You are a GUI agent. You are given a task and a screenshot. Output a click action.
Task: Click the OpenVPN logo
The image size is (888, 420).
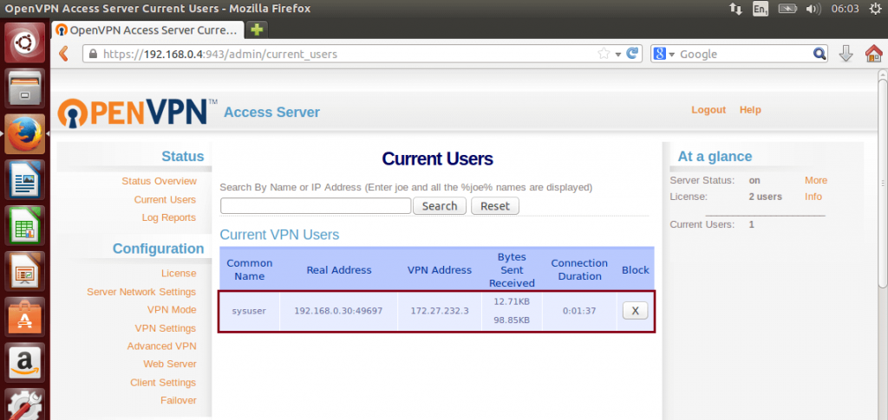click(x=138, y=112)
